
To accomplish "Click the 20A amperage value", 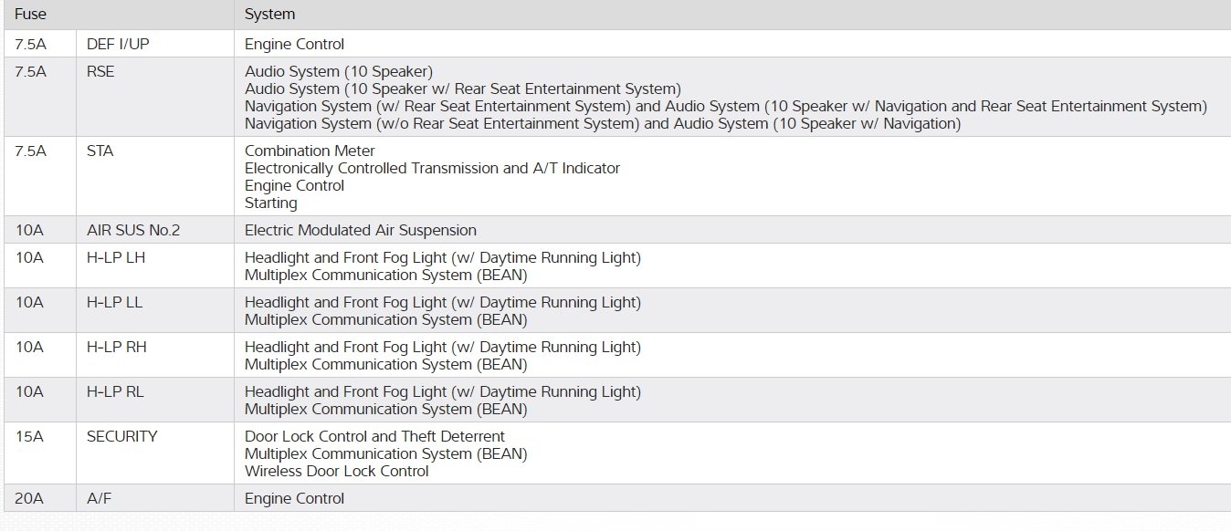I will pyautogui.click(x=29, y=498).
